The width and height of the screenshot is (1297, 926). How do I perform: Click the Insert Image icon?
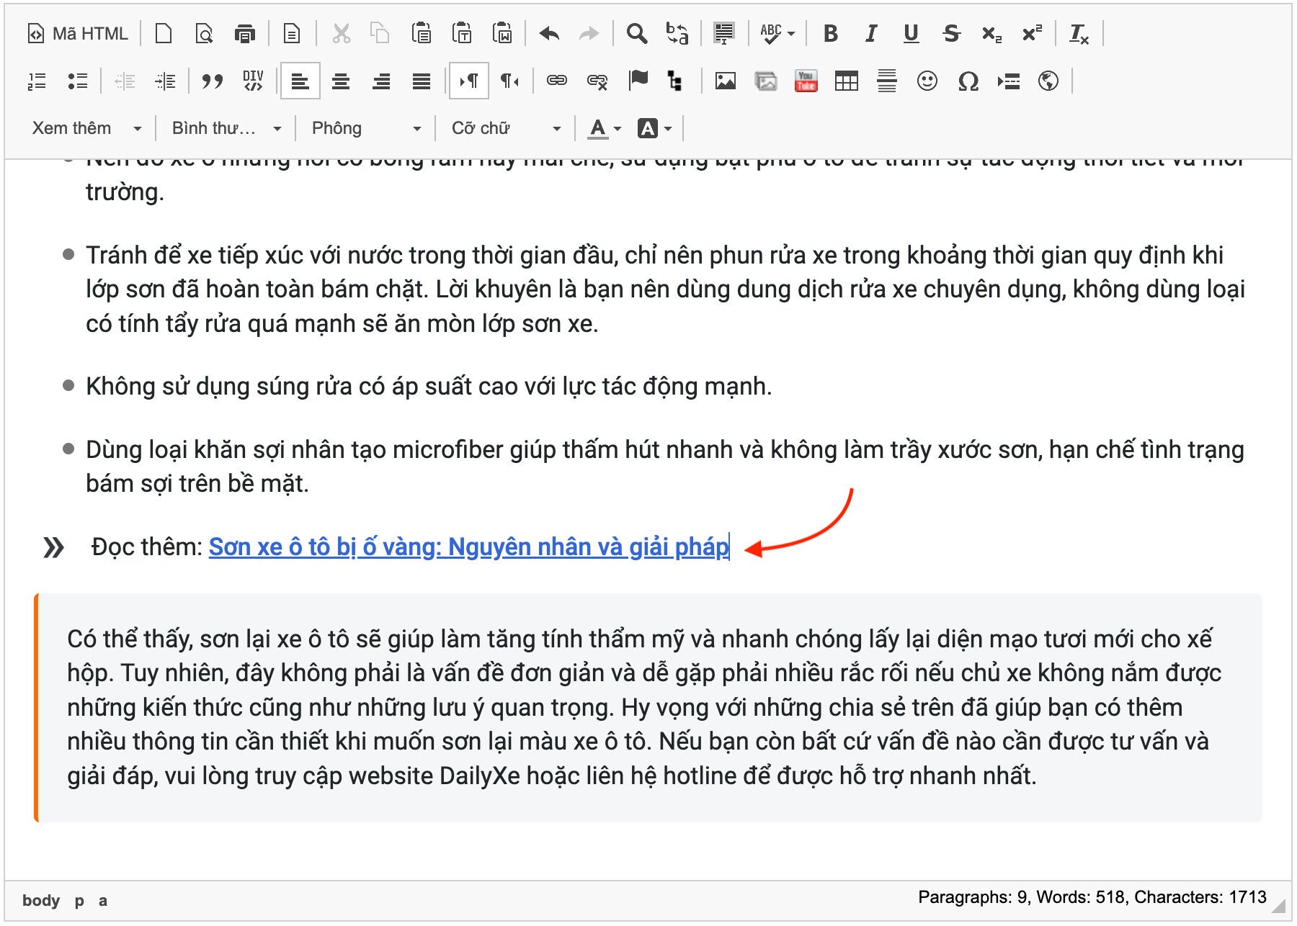(x=725, y=81)
